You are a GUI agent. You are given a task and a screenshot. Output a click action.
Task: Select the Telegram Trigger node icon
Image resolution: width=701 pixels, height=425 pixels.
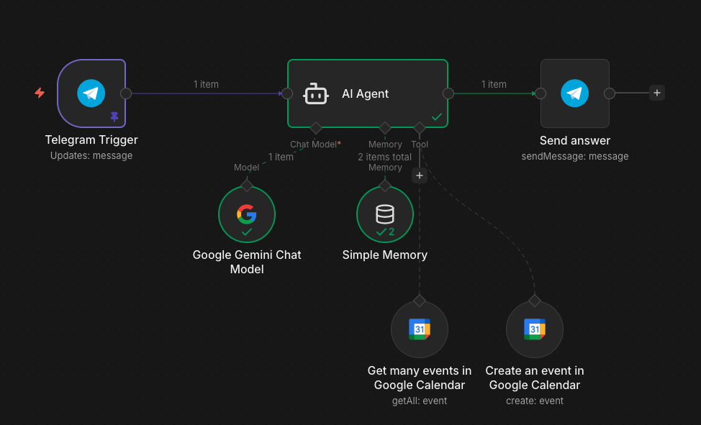coord(91,93)
